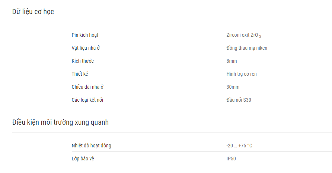
Task: Select the 'Nhiệt độ hoạt động' label
Action: [91, 146]
